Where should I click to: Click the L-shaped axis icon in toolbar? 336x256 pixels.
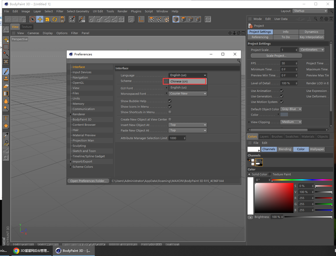pyautogui.click(x=141, y=19)
